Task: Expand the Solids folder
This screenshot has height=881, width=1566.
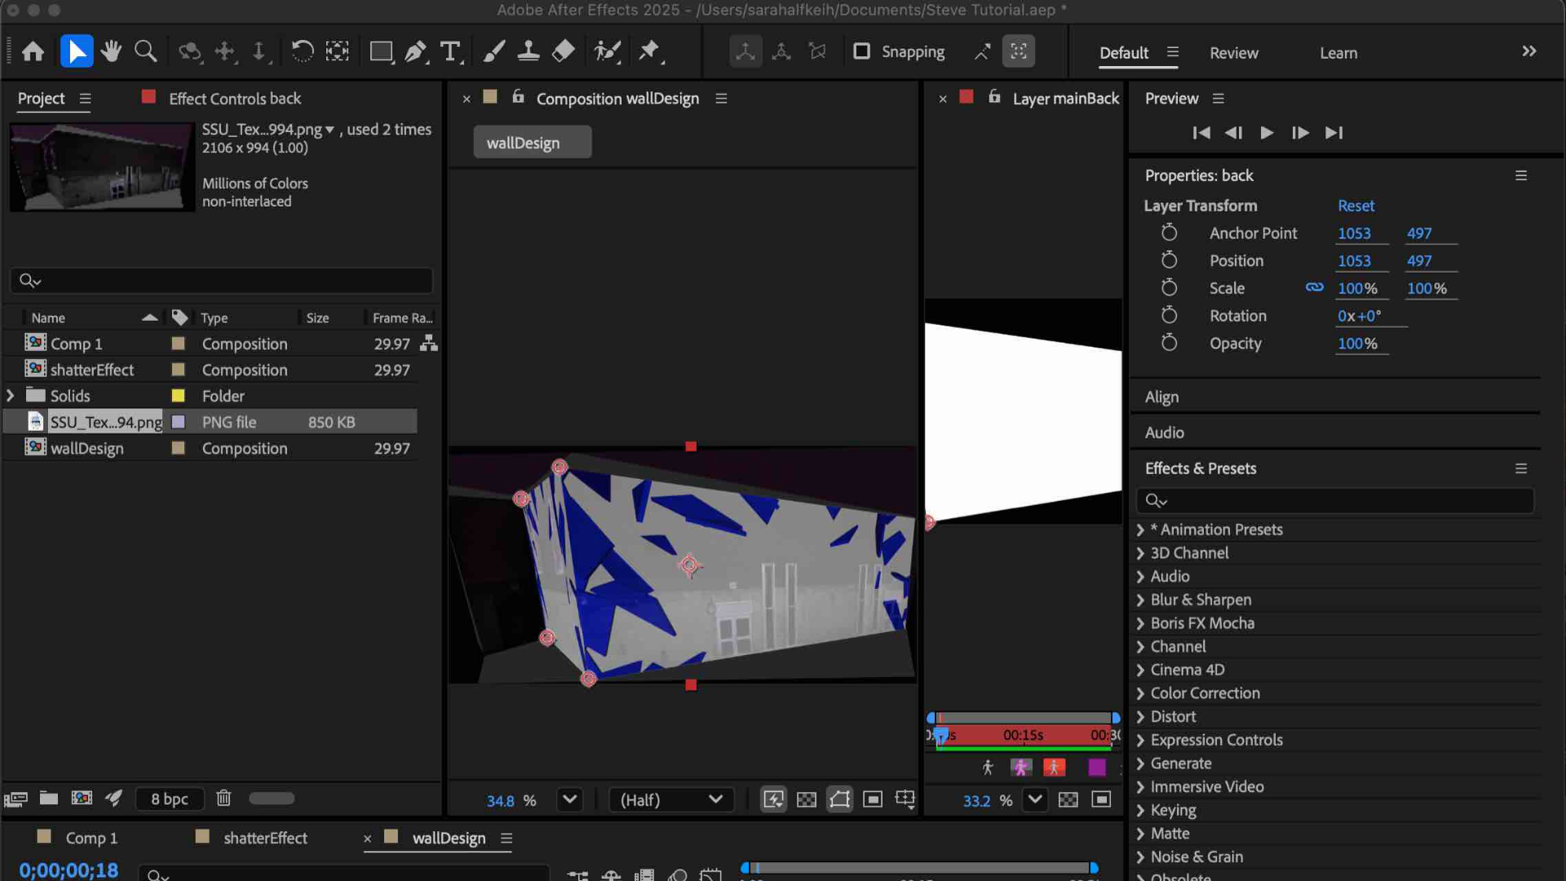Action: coord(11,396)
